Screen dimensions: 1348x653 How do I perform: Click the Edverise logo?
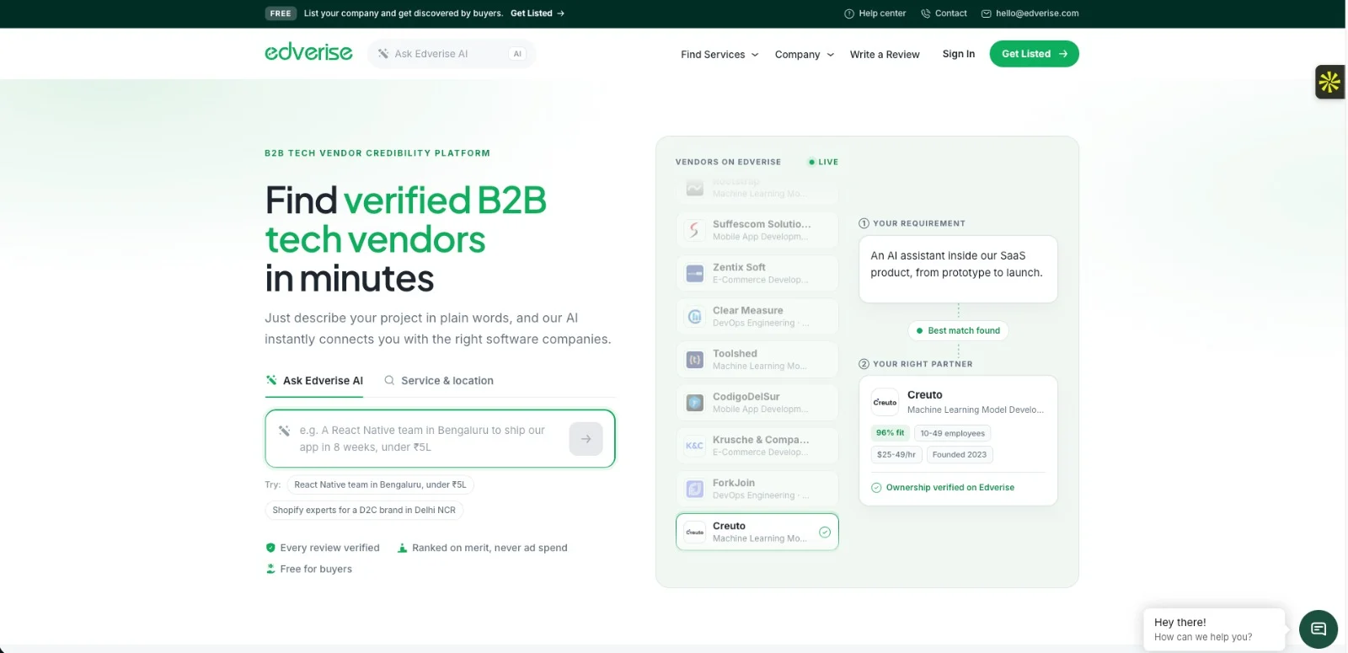coord(308,53)
